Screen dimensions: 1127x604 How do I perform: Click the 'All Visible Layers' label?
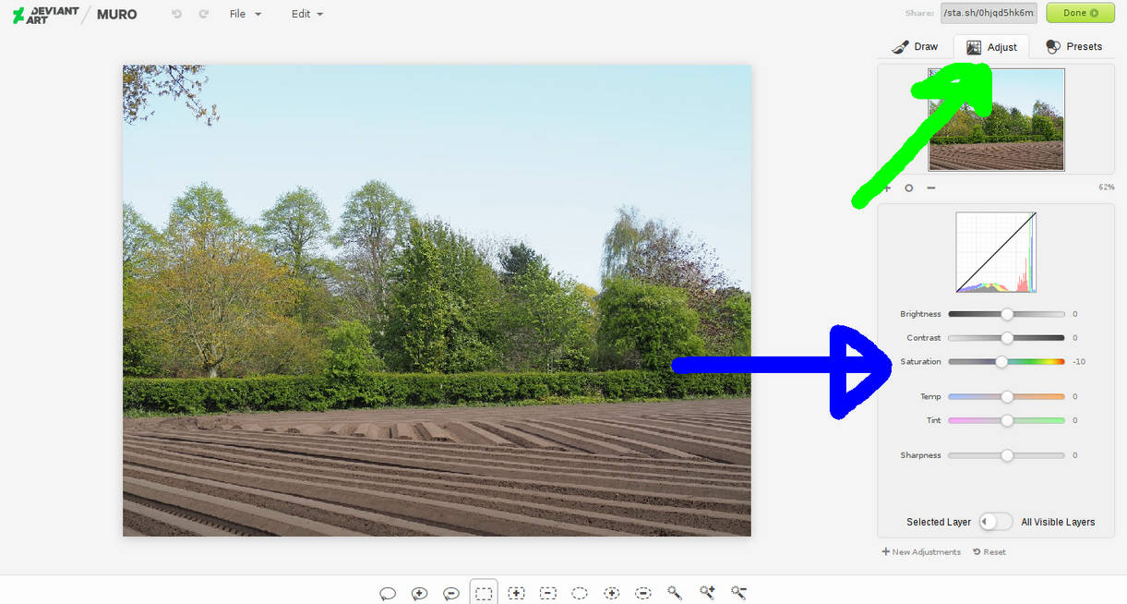(1058, 522)
